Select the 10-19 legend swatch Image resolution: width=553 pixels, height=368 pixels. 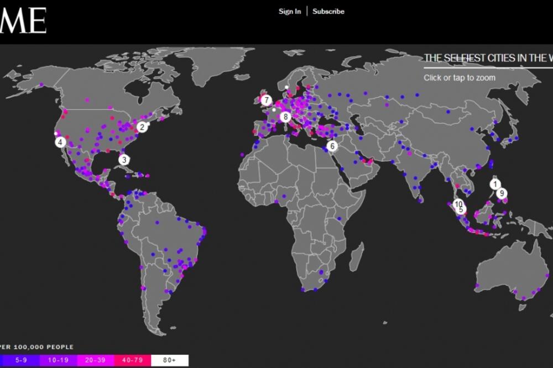[58, 360]
